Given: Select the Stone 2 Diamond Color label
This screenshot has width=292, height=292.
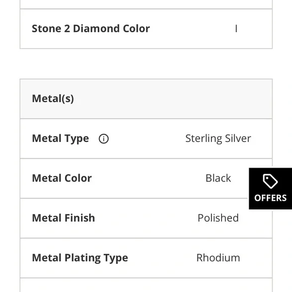Looking at the screenshot, I should click(91, 29).
